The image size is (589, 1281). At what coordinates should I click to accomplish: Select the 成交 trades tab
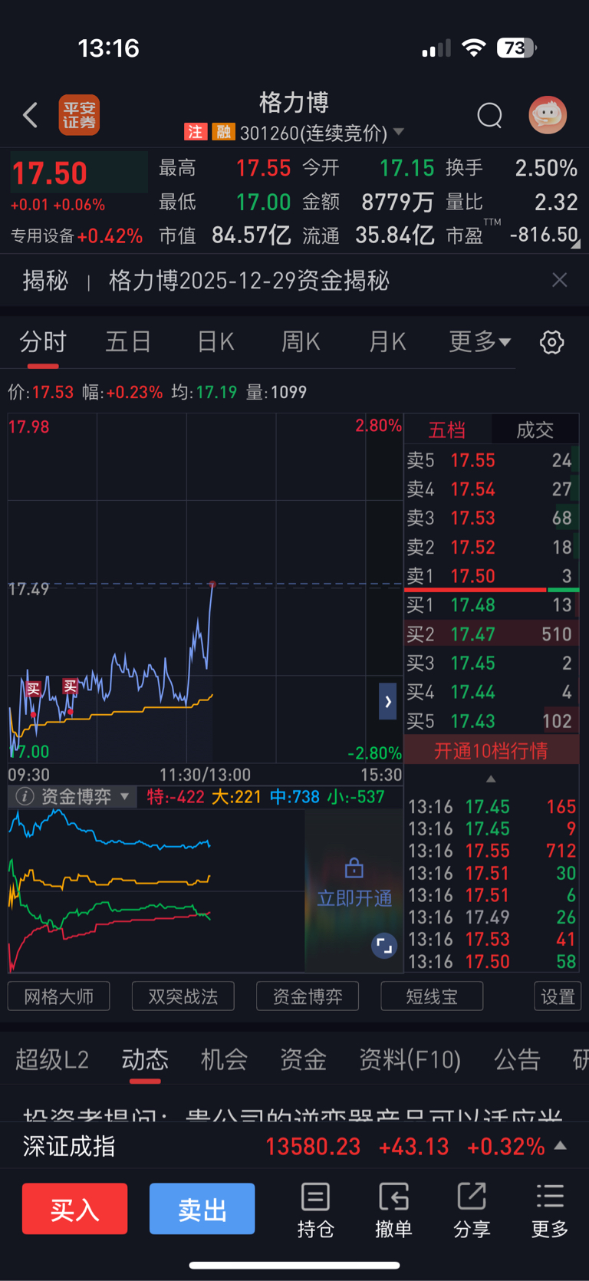tap(535, 430)
